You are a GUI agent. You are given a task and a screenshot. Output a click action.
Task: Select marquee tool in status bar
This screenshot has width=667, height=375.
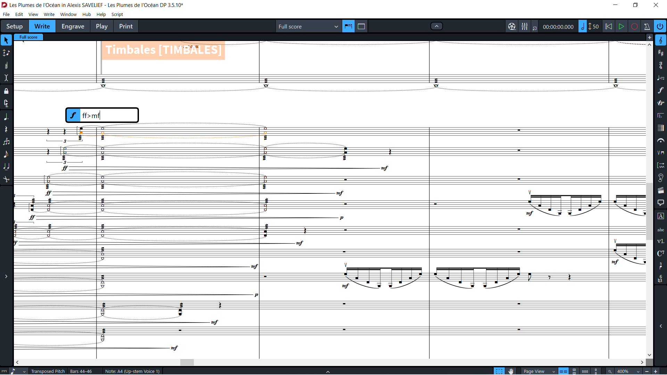499,371
